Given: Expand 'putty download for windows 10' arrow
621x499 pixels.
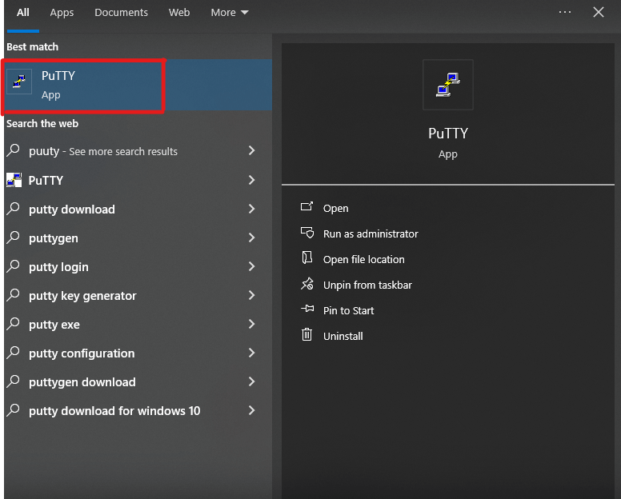Looking at the screenshot, I should [251, 410].
